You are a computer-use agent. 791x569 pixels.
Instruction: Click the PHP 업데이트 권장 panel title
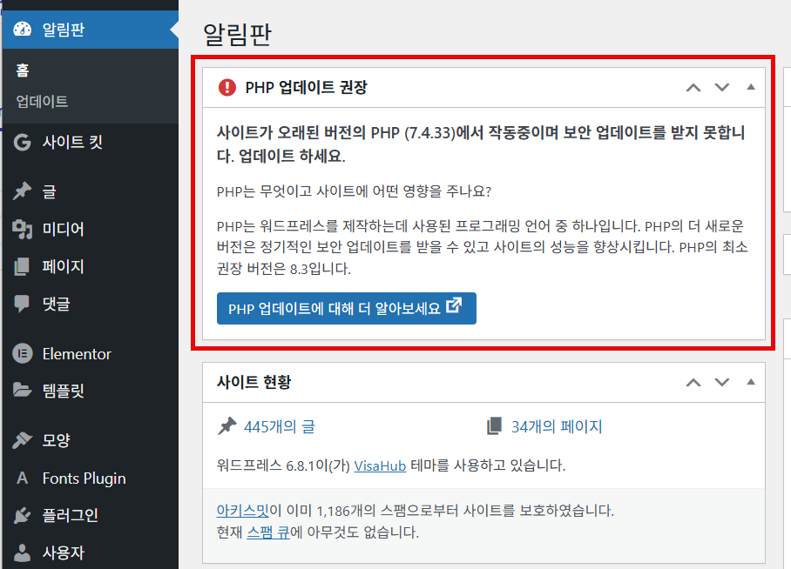coord(307,88)
